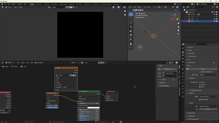Adjust Randomness slider in Voronoi Texture node
Image resolution: width=219 pixels, height=123 pixels.
point(53,108)
